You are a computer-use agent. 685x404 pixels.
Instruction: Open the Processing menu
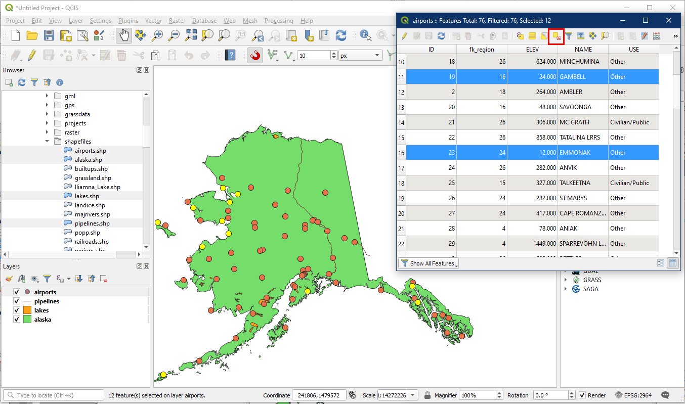coord(278,21)
